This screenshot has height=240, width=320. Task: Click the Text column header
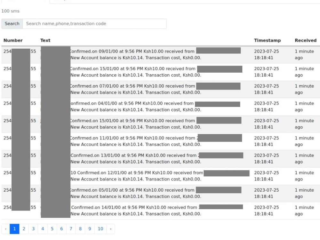[45, 40]
